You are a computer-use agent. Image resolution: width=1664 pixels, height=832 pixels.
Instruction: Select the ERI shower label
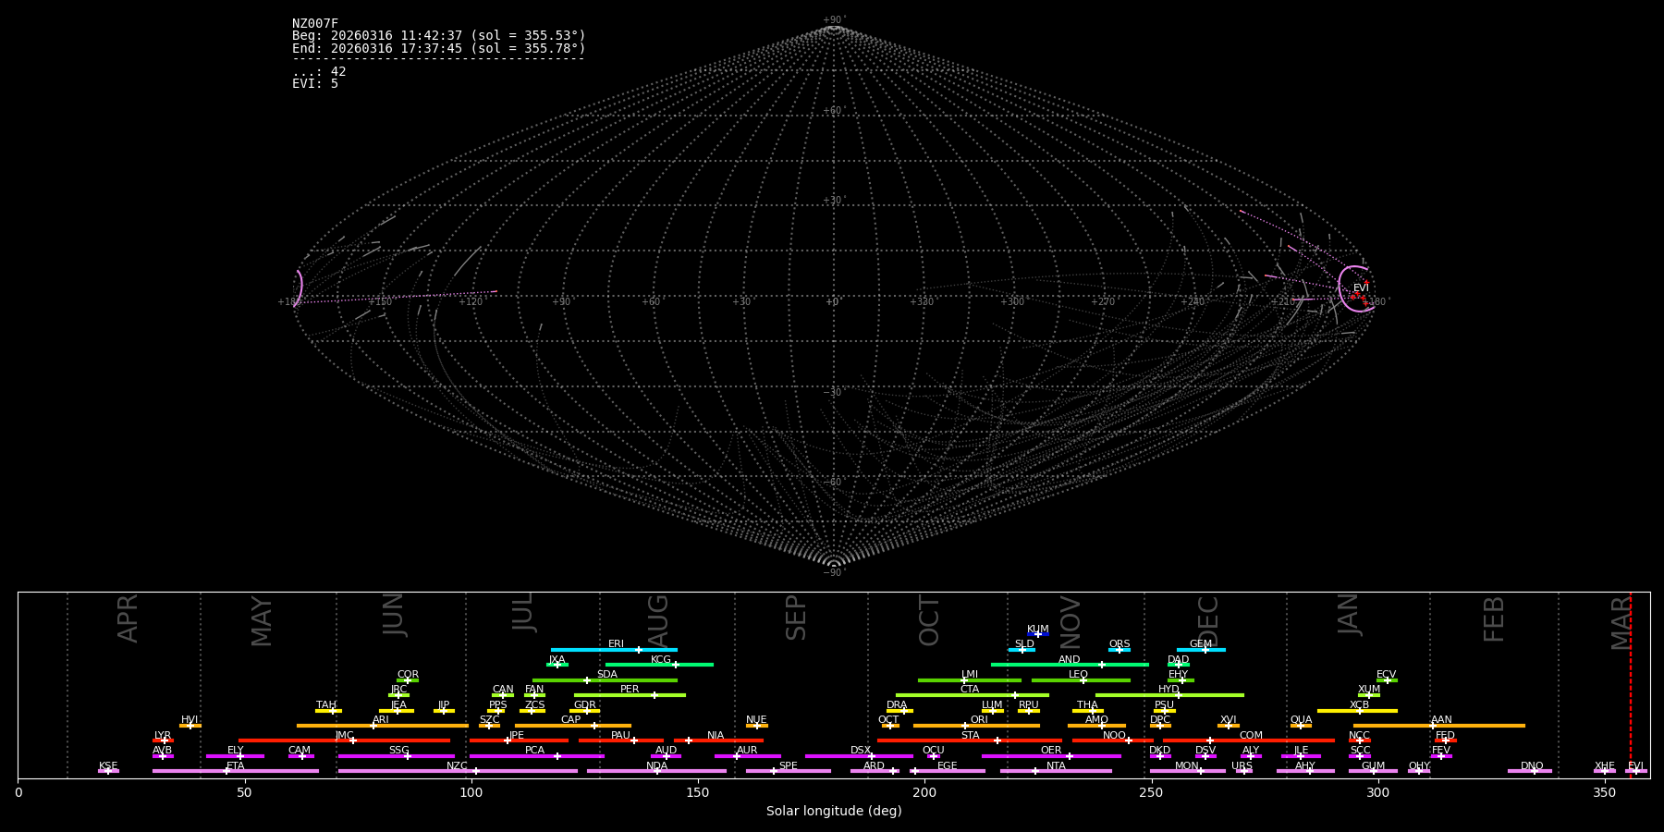coord(616,644)
